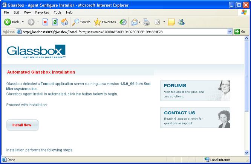251x164 pixels.
Task: Click the scrollbar down arrow
Action: click(247, 153)
